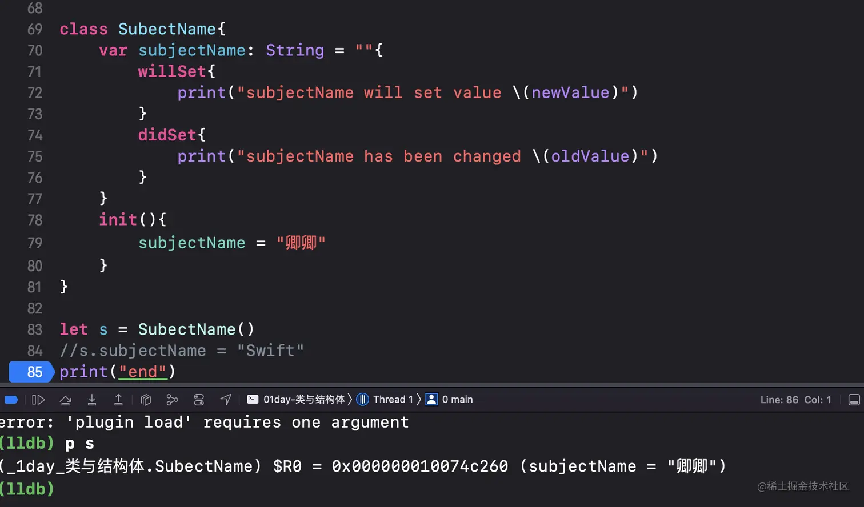Image resolution: width=864 pixels, height=507 pixels.
Task: Open the Debug View Hierarchy tool
Action: 146,400
